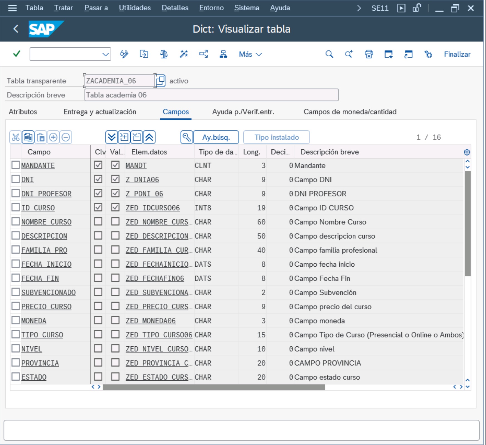
Task: Open the Entorno menu
Action: pos(211,8)
